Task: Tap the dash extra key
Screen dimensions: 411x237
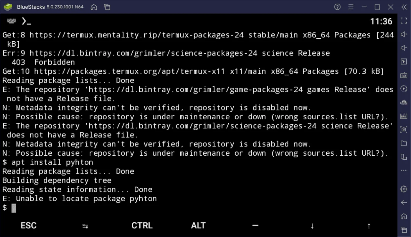Action: [255, 225]
